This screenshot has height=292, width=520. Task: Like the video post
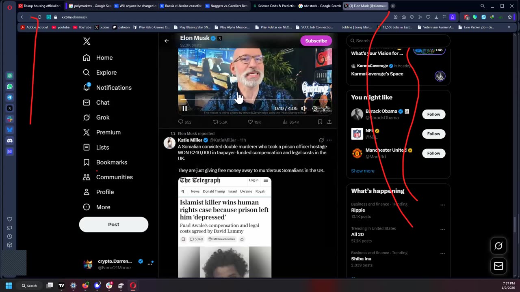(x=254, y=122)
